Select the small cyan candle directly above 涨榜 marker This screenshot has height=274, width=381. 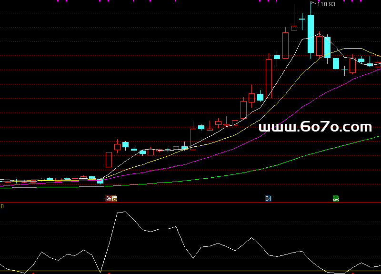coord(100,181)
